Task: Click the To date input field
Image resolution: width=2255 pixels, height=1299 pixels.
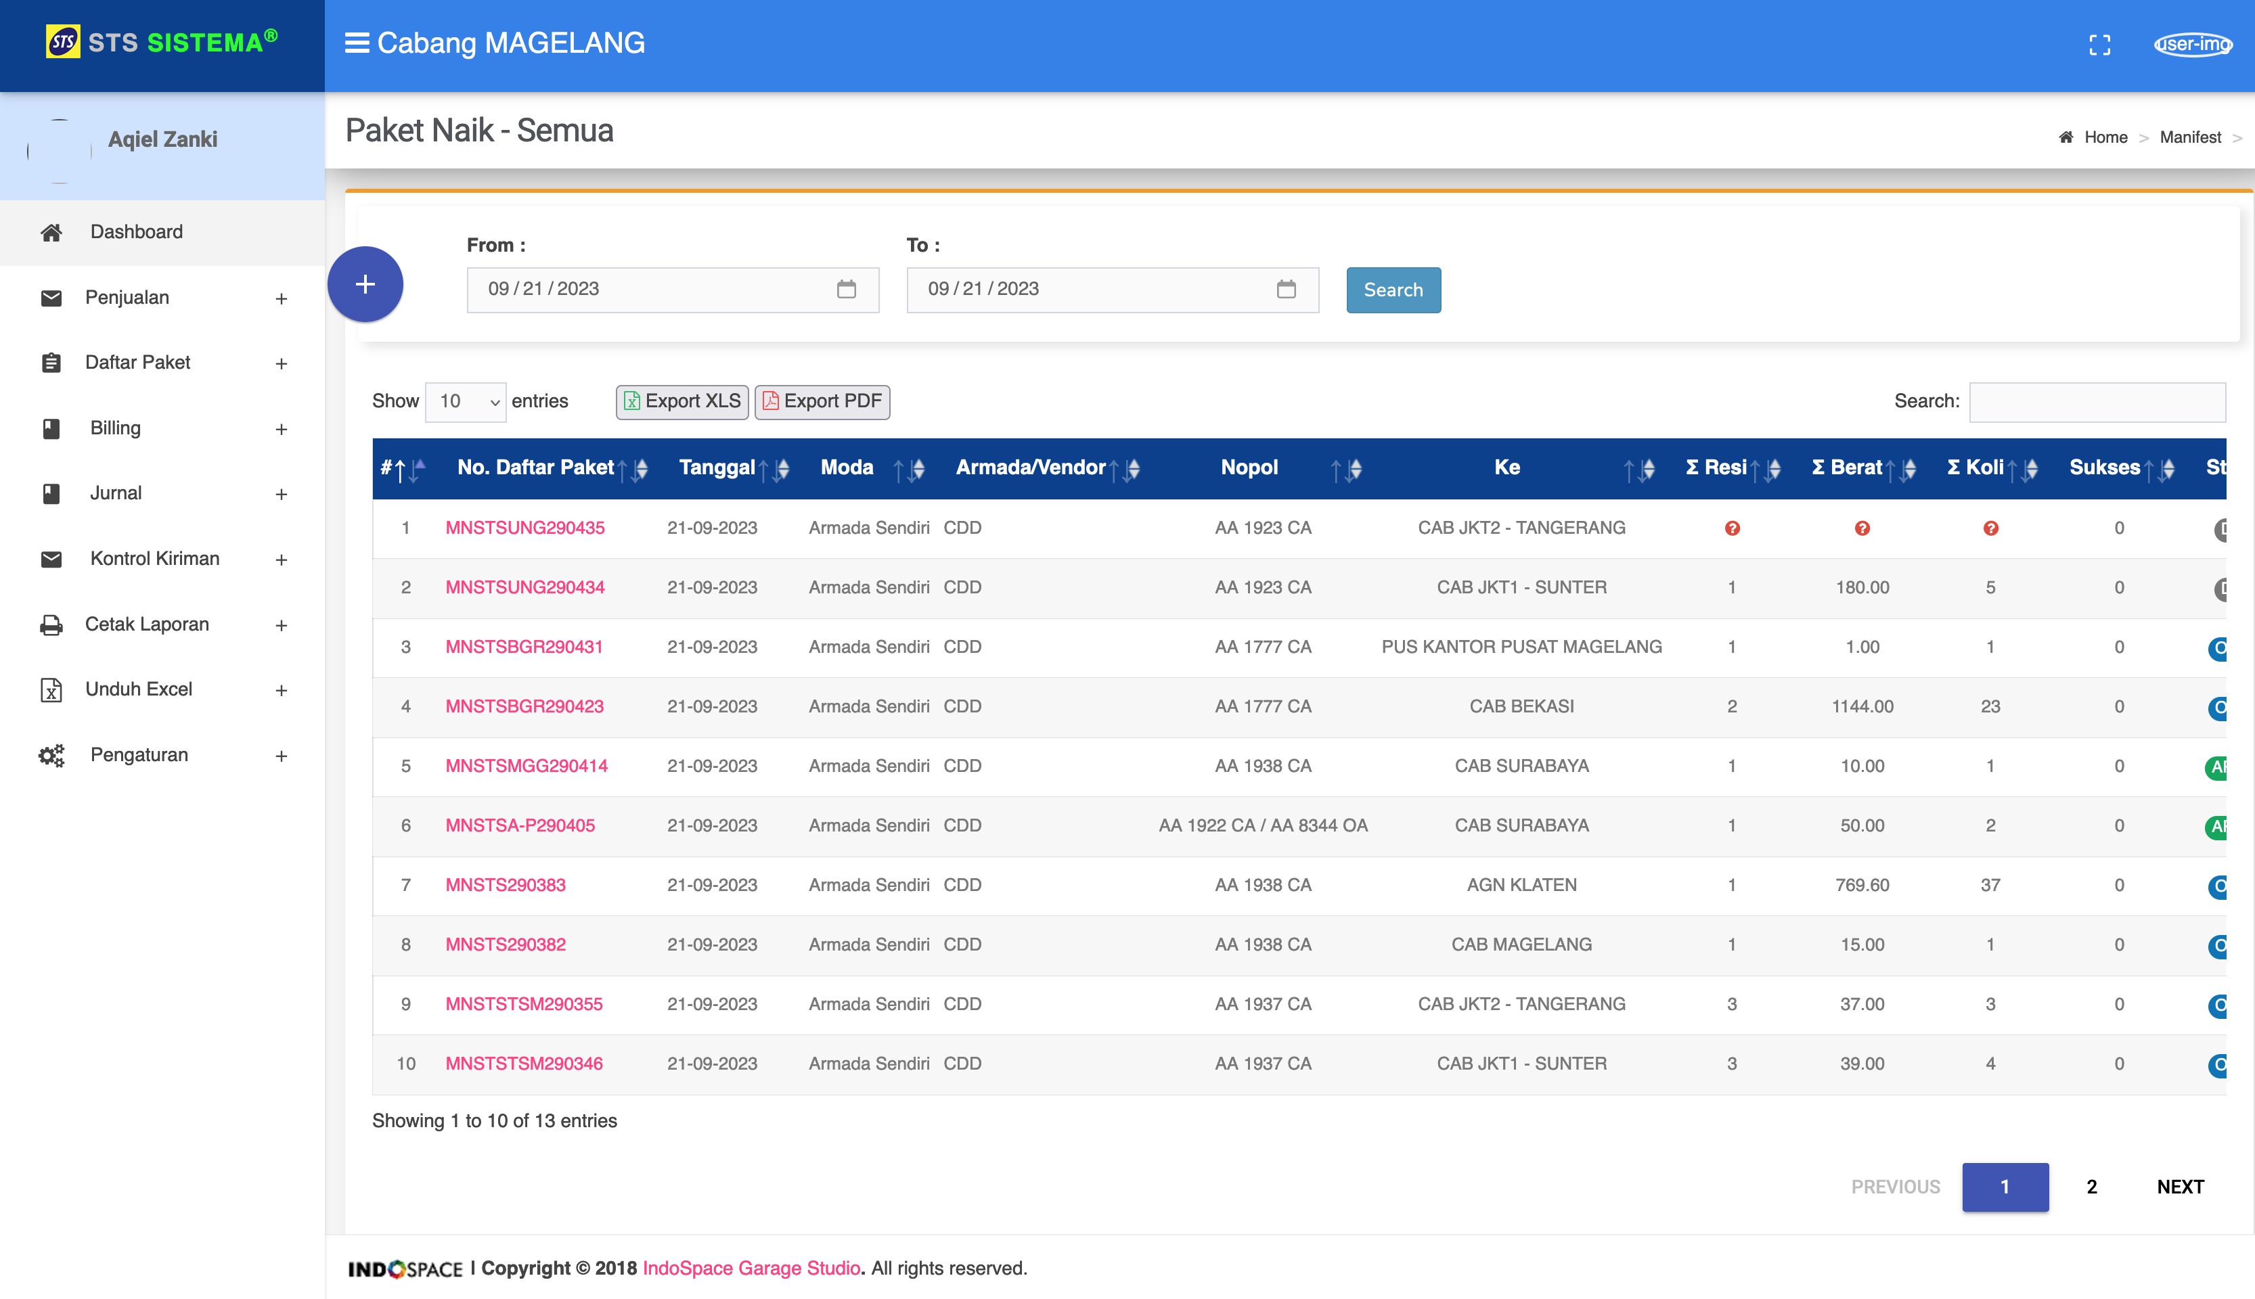Action: click(1112, 289)
